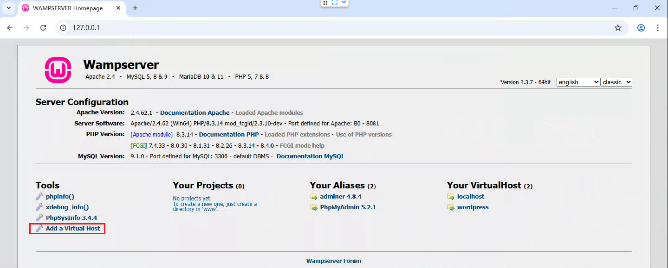668x268 pixels.
Task: Open the tab search chevron
Action: point(8,8)
